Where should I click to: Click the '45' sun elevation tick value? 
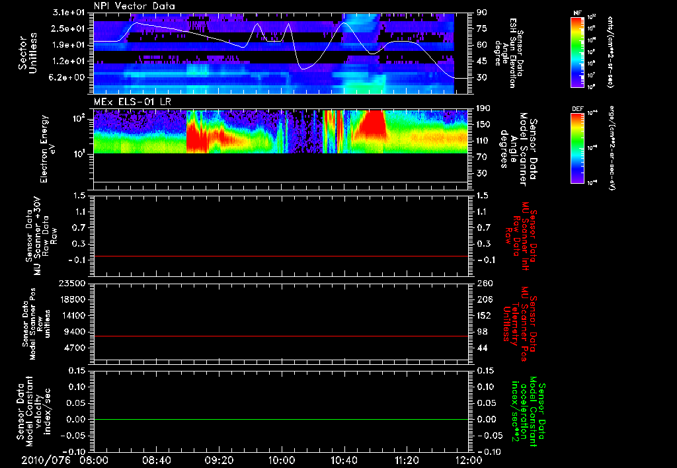point(482,61)
